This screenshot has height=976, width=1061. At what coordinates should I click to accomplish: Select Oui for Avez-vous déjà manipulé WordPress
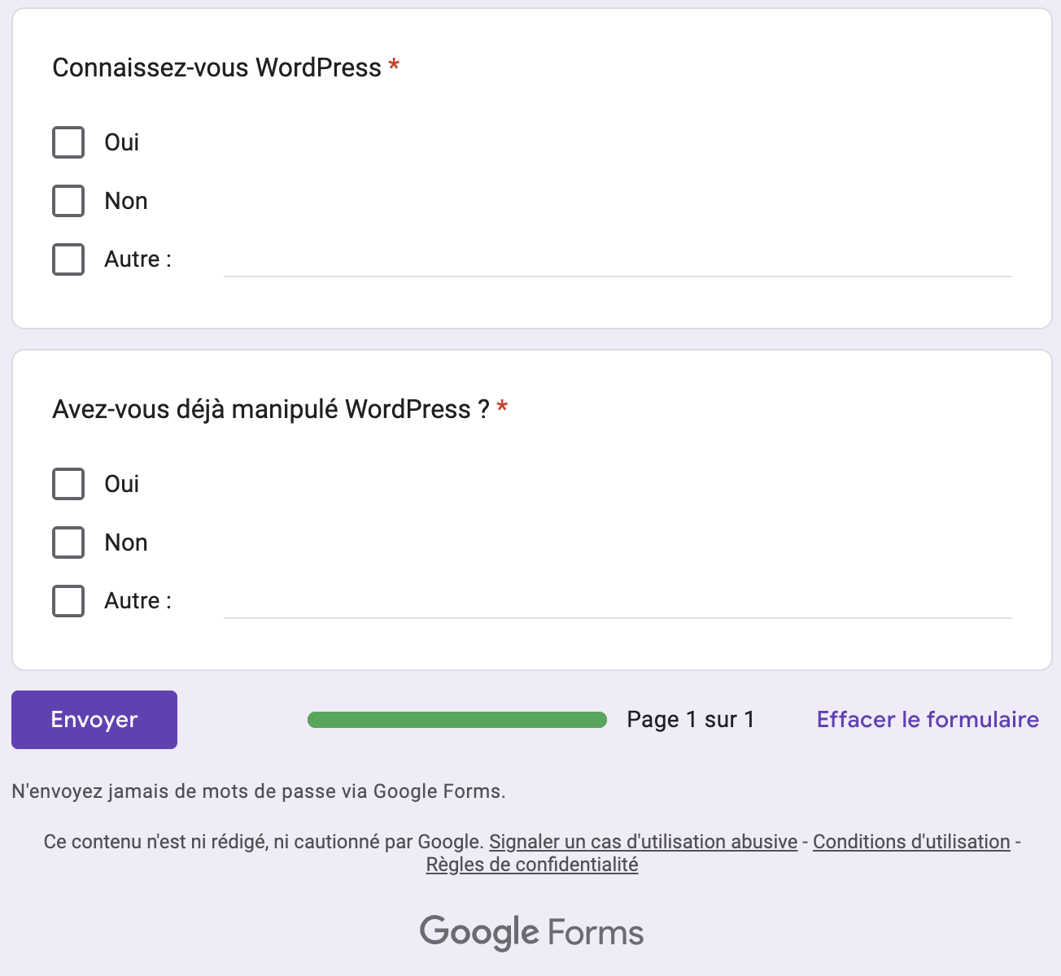click(x=68, y=484)
